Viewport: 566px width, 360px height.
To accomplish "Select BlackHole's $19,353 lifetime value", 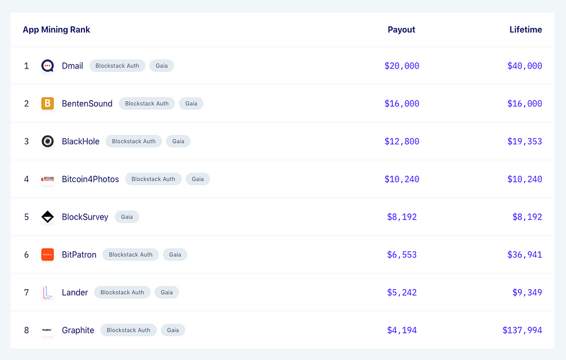I will [525, 141].
